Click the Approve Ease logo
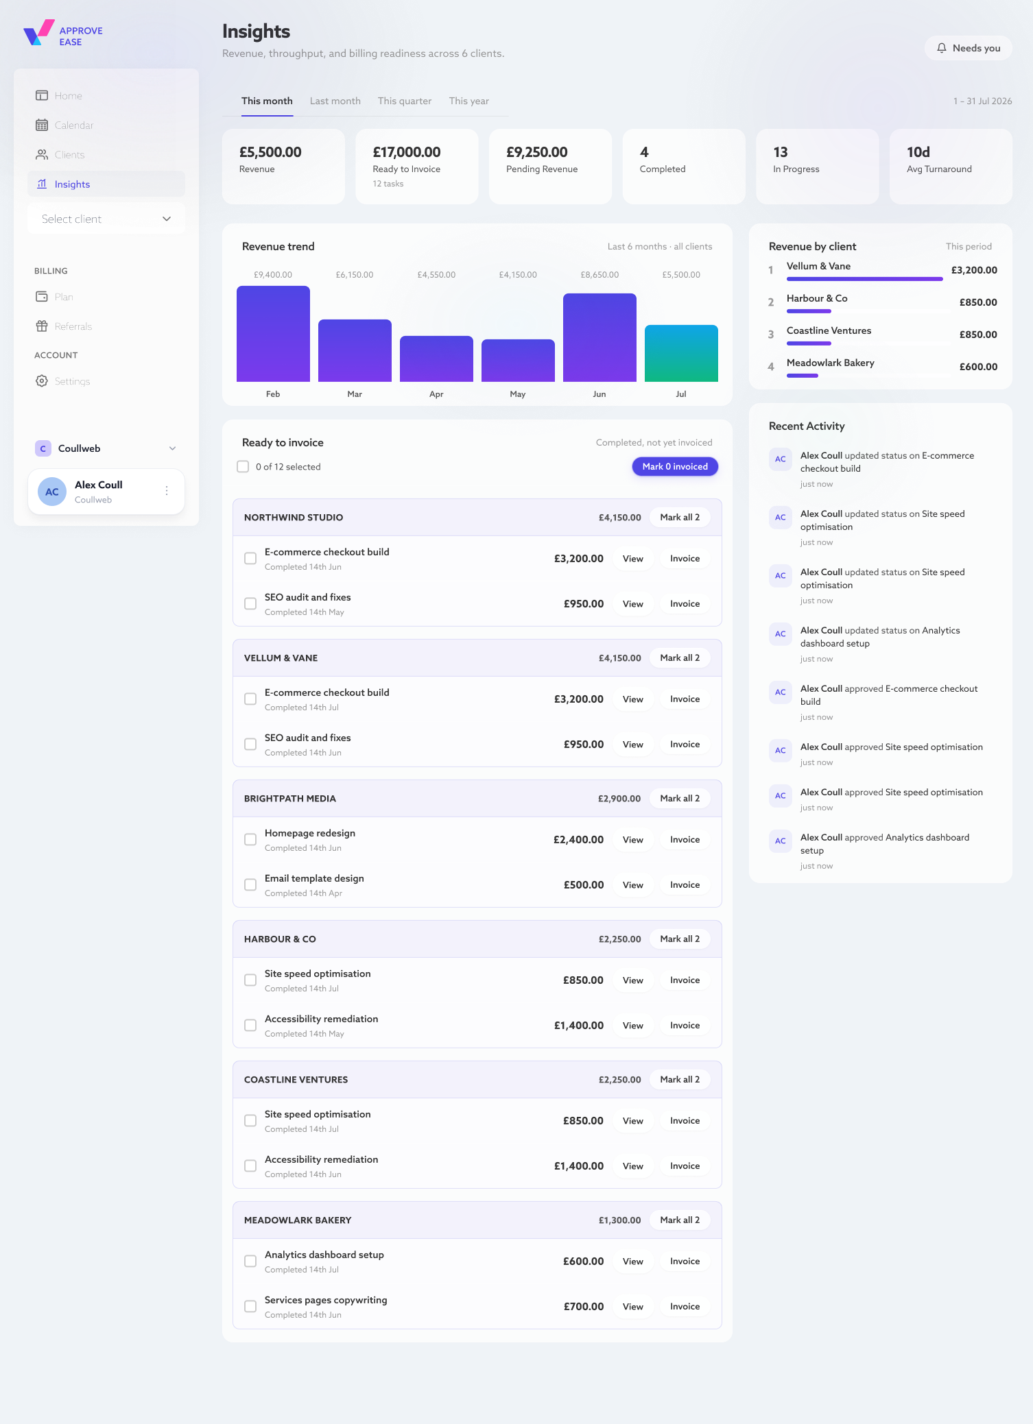The width and height of the screenshot is (1033, 1424). 63,33
